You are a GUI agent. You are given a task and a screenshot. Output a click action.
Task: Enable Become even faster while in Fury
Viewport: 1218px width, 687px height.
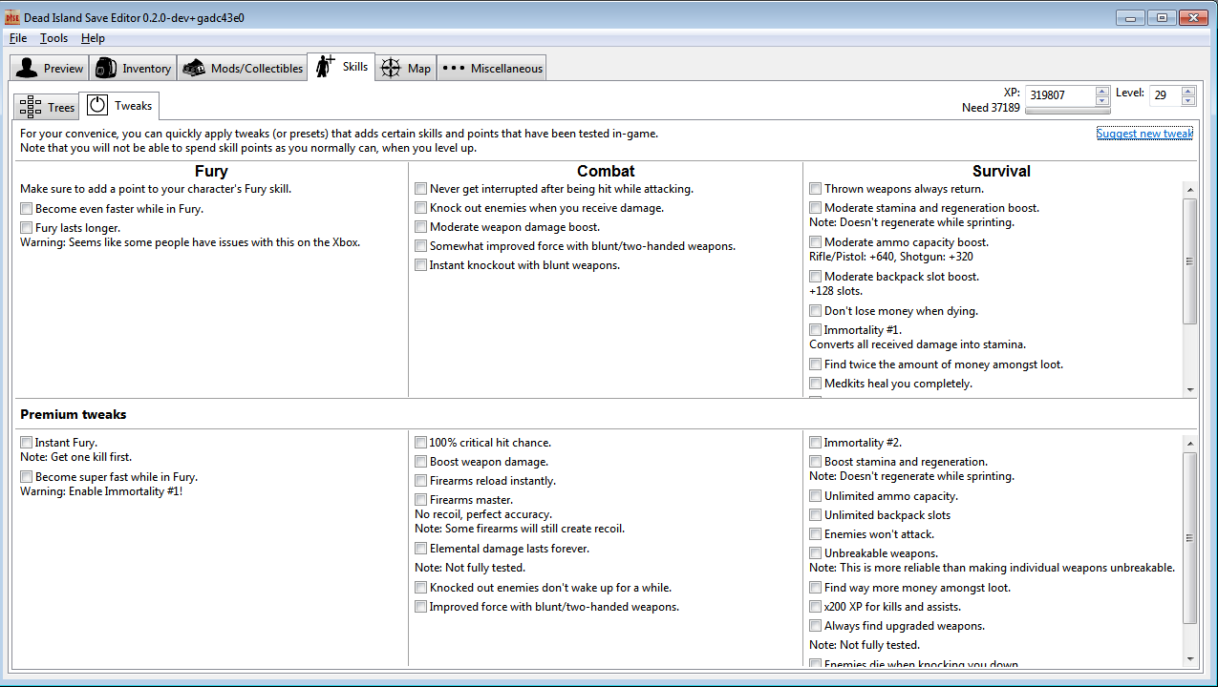[x=27, y=208]
